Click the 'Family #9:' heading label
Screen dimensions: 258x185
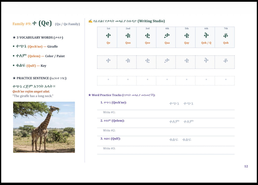click(x=22, y=24)
